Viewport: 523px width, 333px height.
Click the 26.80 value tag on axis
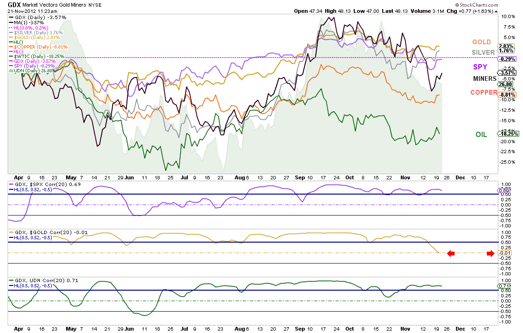(506, 84)
